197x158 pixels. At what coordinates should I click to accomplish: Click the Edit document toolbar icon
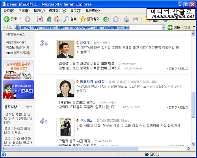point(135,19)
